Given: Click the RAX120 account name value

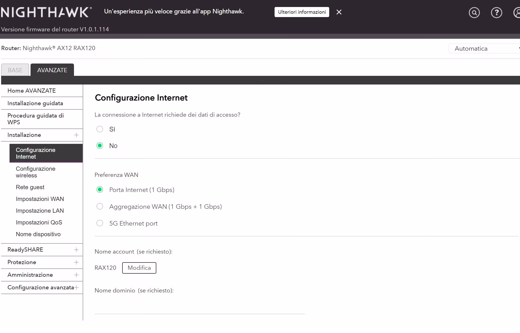Looking at the screenshot, I should [105, 268].
